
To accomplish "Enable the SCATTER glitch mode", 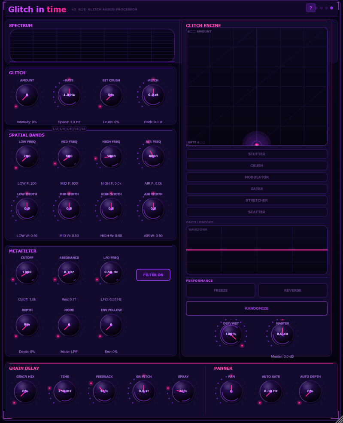I will [x=256, y=212].
